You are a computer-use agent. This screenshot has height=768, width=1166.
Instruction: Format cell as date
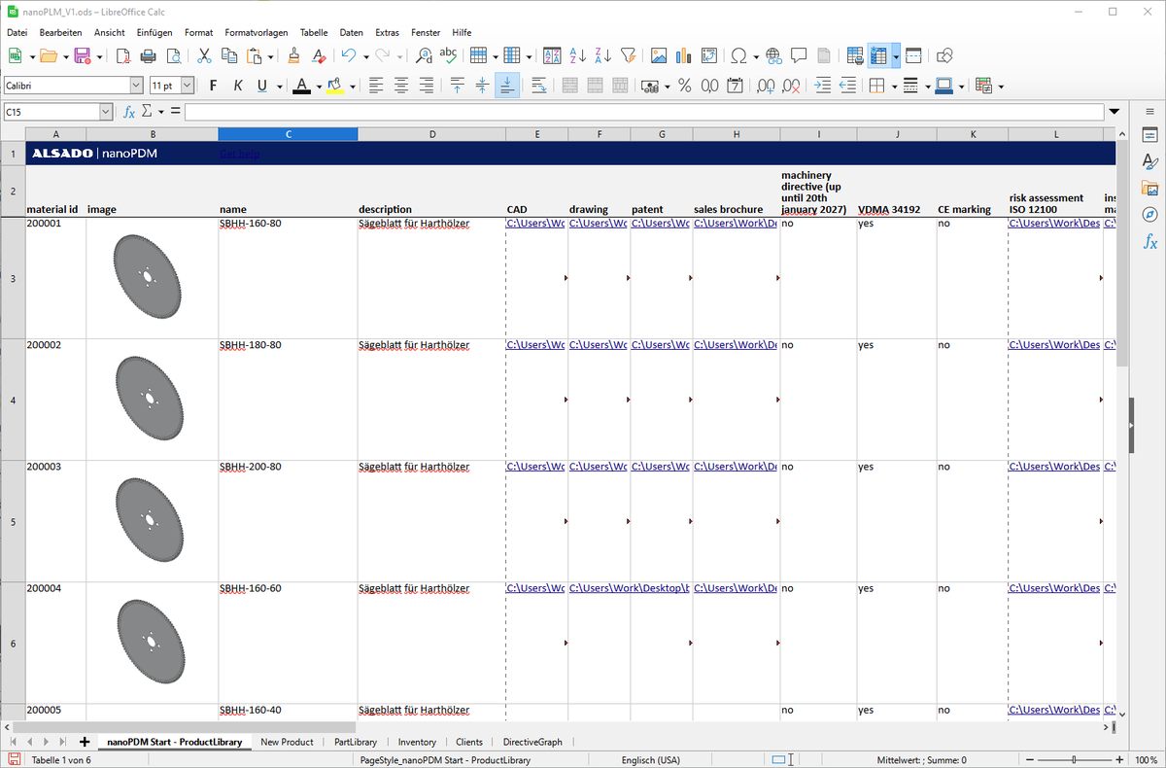735,86
